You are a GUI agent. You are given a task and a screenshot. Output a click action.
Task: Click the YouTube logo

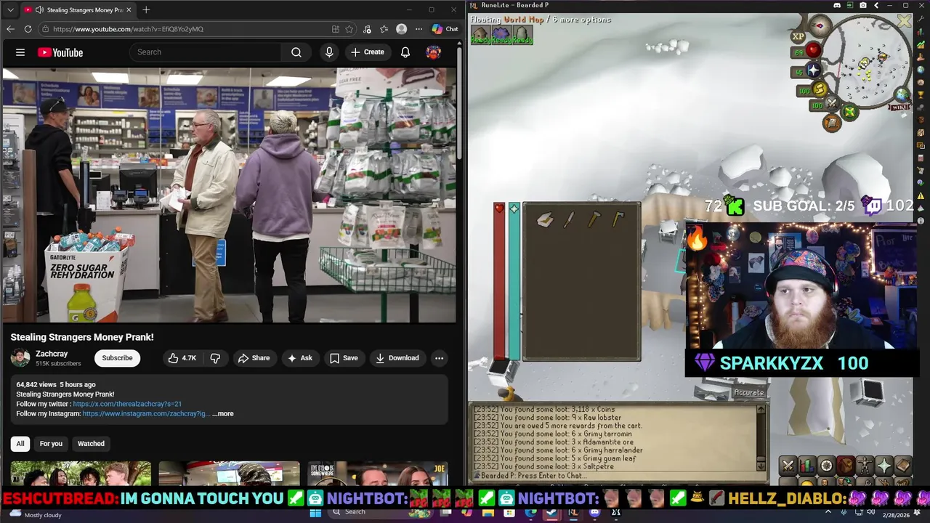point(60,52)
